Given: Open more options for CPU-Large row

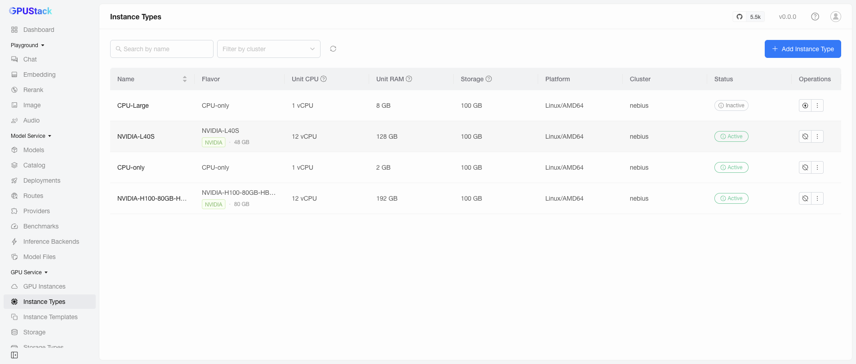Looking at the screenshot, I should click(817, 105).
